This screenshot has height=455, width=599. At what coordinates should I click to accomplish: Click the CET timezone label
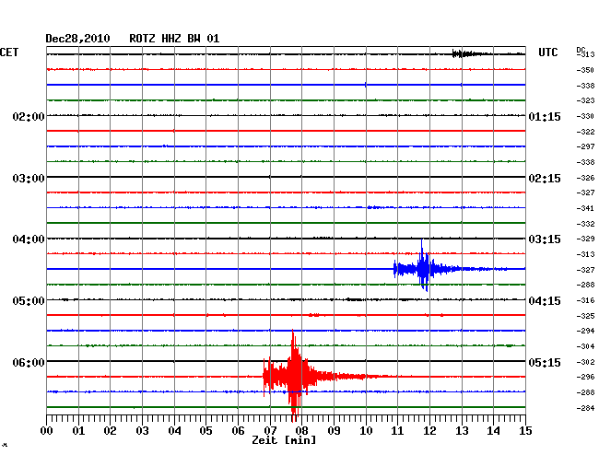point(9,52)
